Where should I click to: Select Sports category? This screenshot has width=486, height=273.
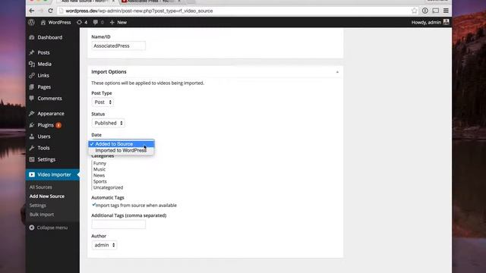99,181
